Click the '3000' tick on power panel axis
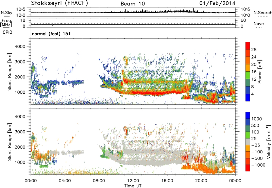Image resolution: width=272 pixels, height=188 pixels. pyautogui.click(x=20, y=62)
